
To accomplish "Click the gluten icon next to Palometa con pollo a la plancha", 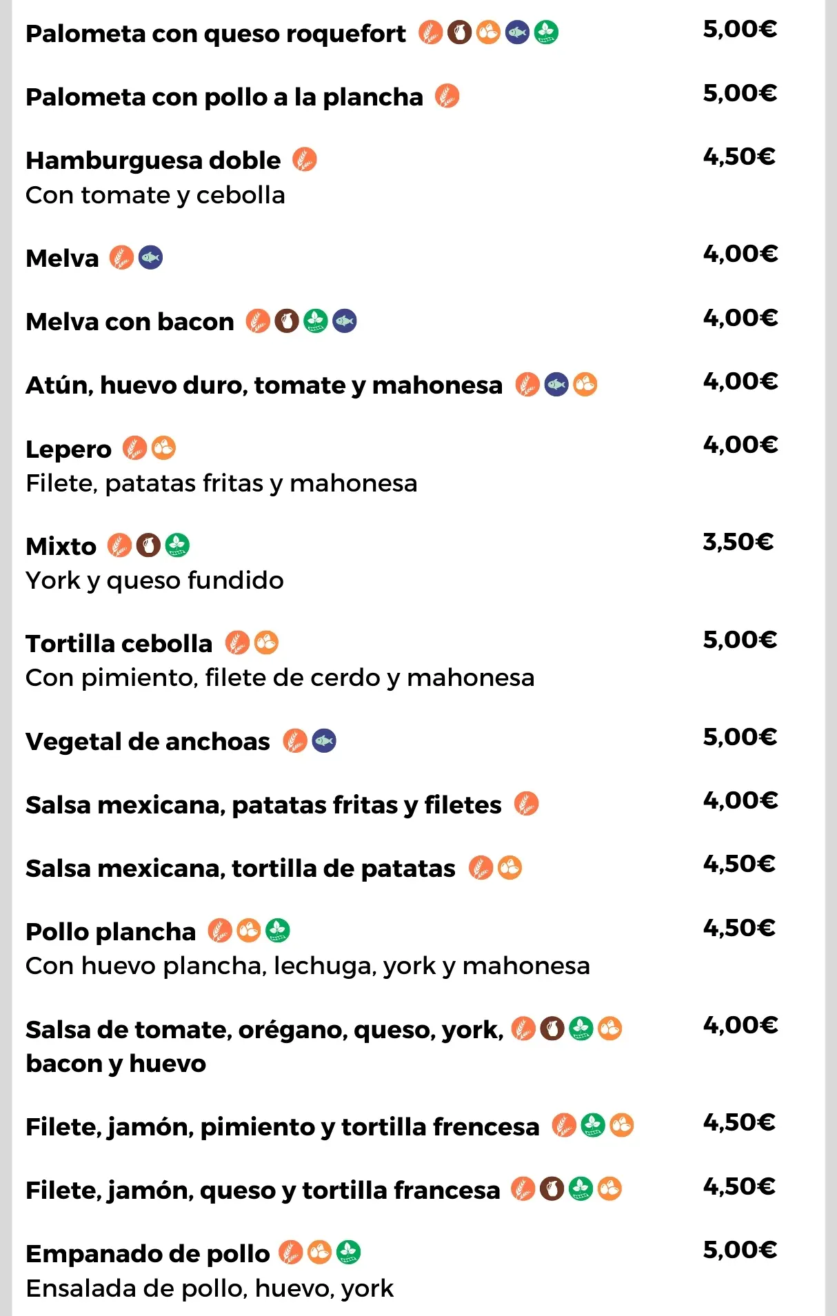I will 447,97.
